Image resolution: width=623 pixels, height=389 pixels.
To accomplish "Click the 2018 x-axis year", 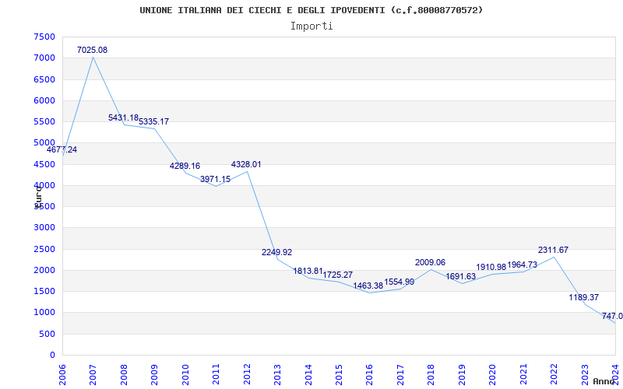I will tap(431, 374).
